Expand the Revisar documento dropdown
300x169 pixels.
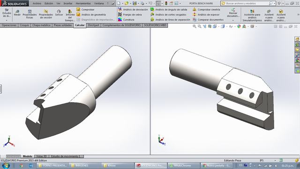click(233, 20)
